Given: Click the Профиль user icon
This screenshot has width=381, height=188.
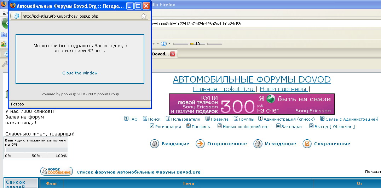Looking at the screenshot, I should coord(189,126).
